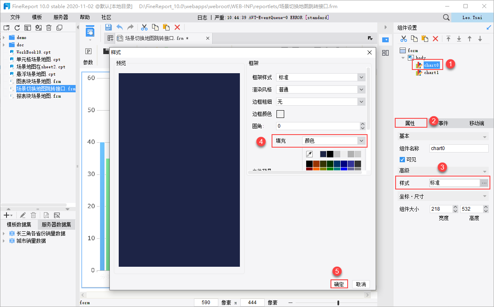Open style editor via the ellipsis button
494x307 pixels.
(x=484, y=183)
